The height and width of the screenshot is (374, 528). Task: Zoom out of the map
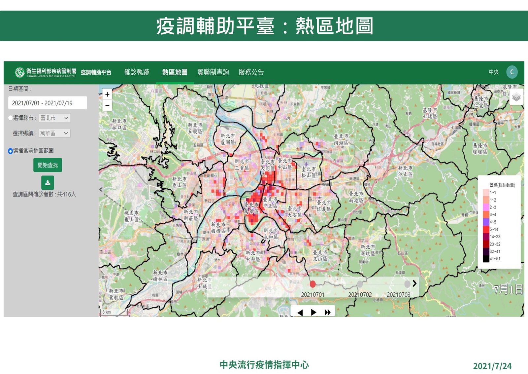coord(107,106)
